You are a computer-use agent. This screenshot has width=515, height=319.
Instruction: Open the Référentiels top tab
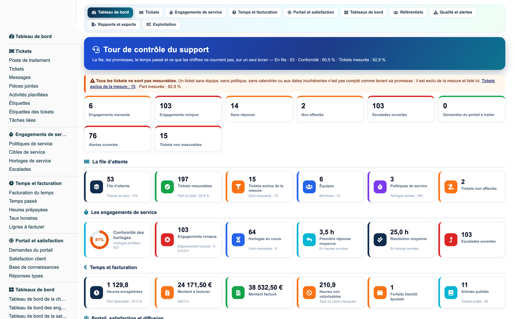coord(408,12)
